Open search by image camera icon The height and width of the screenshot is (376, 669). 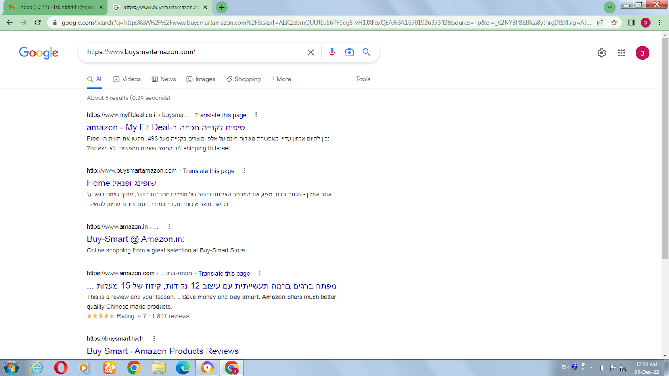click(349, 52)
